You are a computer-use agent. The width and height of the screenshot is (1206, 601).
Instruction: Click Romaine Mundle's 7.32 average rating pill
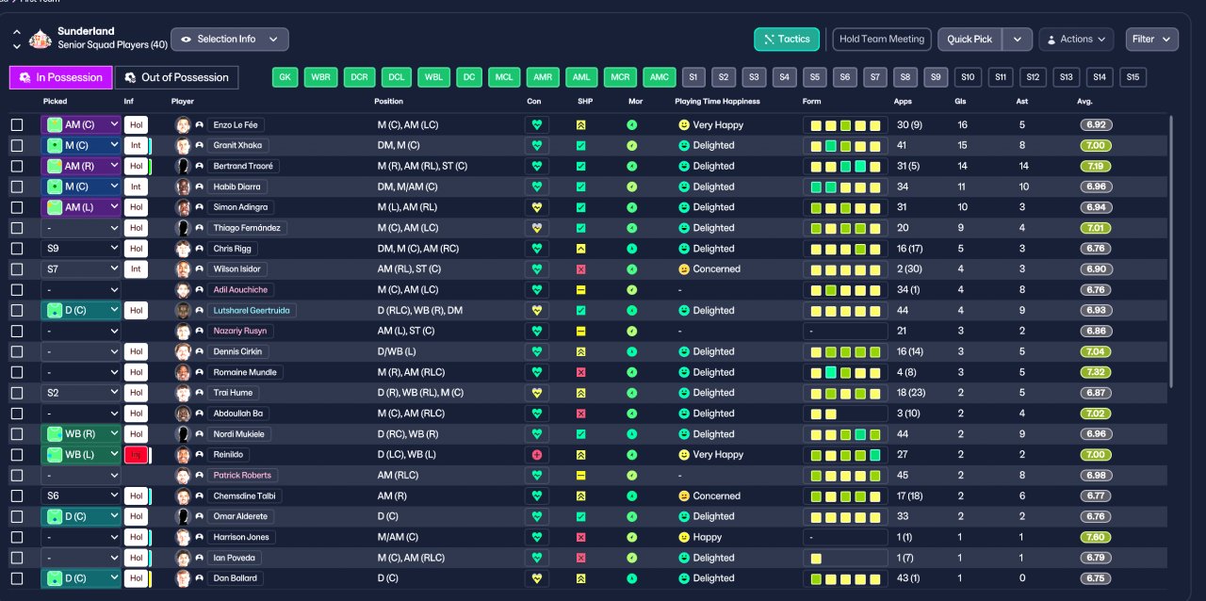1097,372
